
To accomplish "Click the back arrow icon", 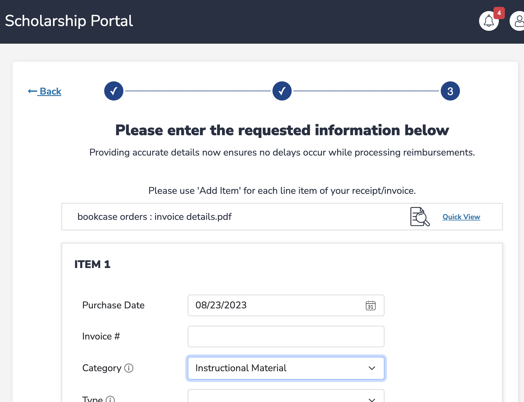I will pyautogui.click(x=32, y=91).
